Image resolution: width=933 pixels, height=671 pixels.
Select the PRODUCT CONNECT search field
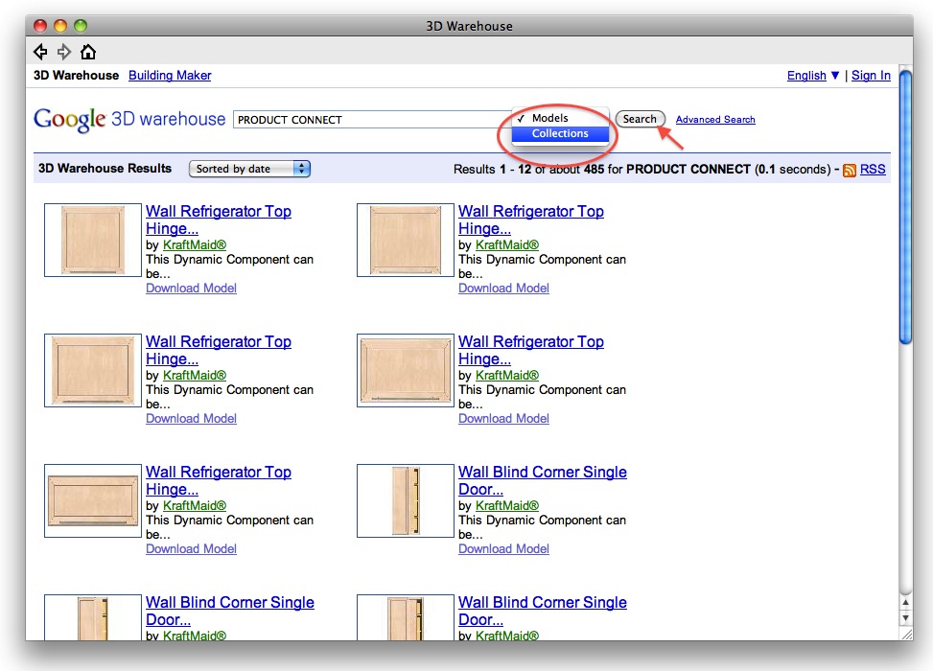[372, 120]
